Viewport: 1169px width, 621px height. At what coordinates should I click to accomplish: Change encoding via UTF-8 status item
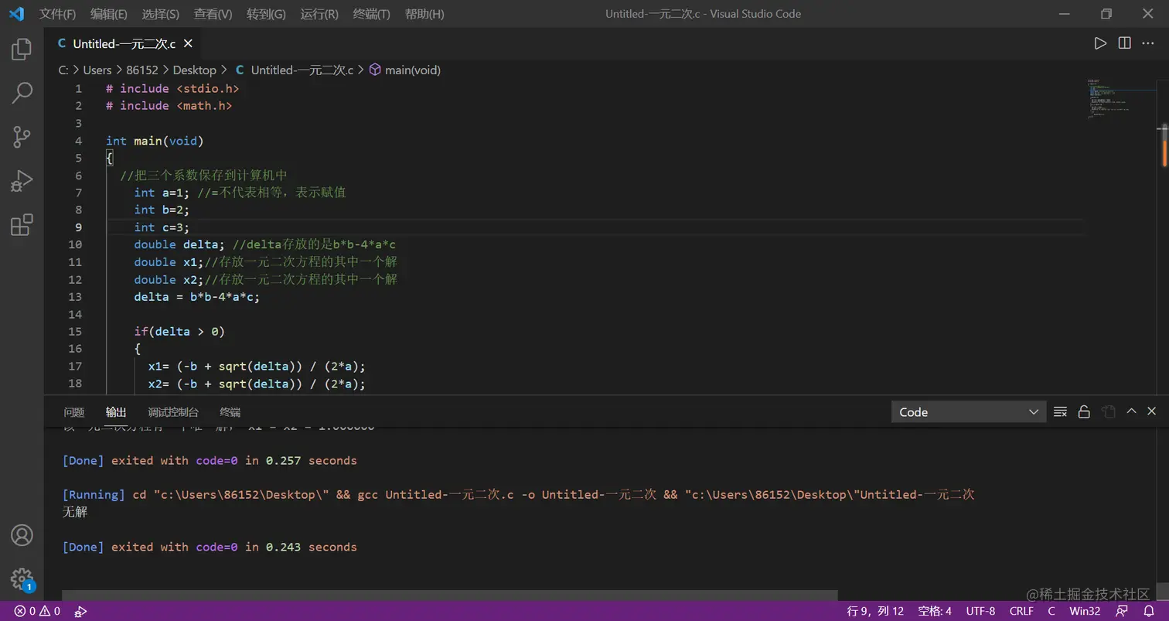pos(980,611)
